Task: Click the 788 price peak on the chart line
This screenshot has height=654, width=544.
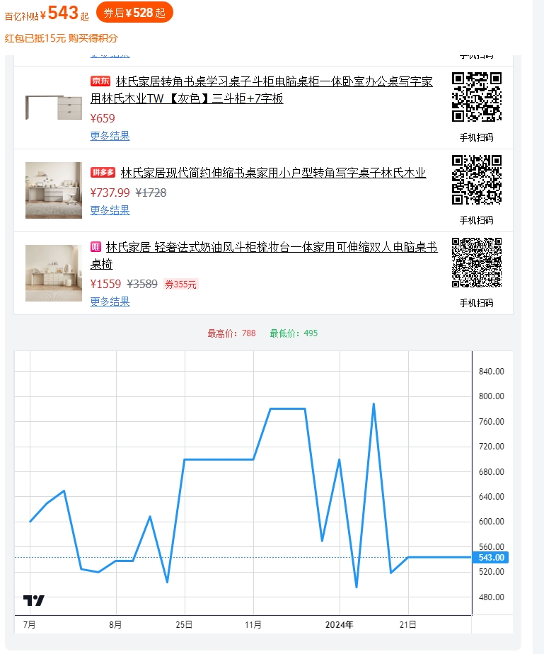Action: pos(374,403)
